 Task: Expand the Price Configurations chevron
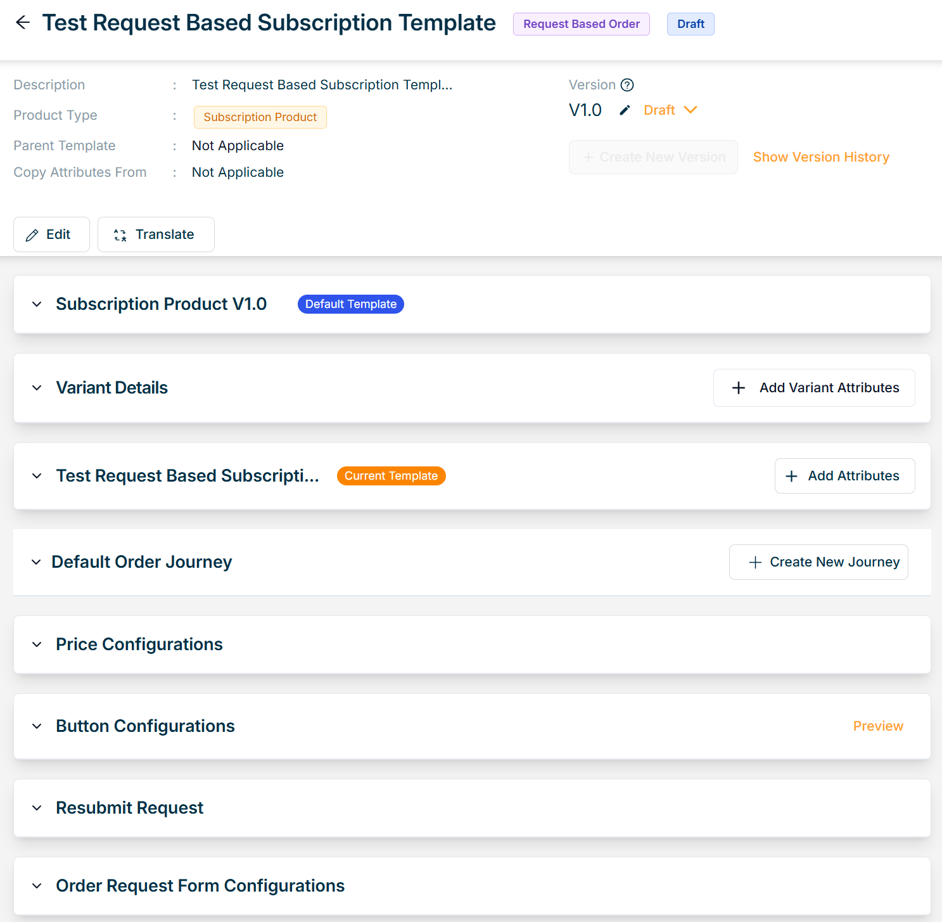(37, 644)
